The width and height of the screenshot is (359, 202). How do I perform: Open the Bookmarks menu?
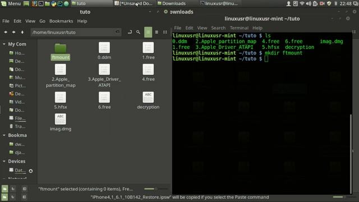point(61,21)
